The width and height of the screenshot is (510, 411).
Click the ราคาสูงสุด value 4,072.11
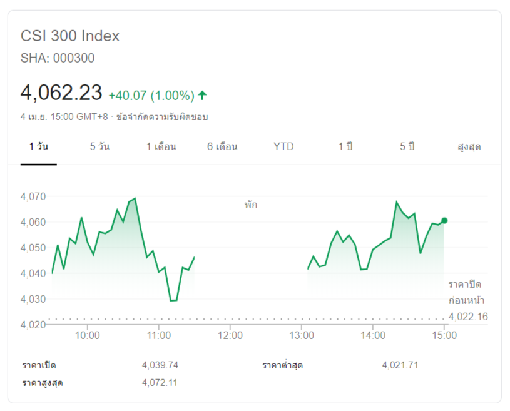coord(160,382)
